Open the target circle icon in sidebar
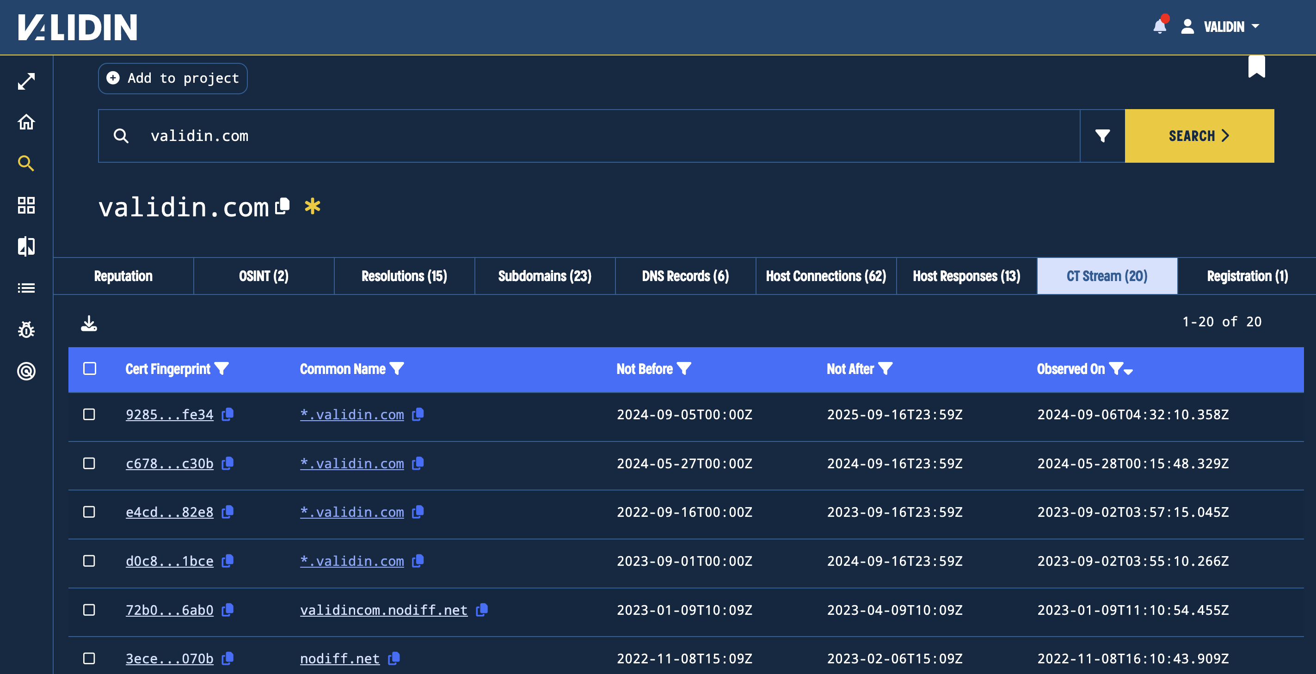 point(26,371)
